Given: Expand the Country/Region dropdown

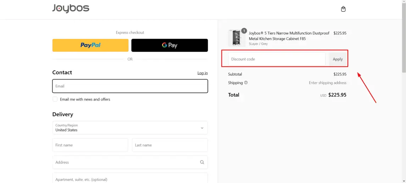Looking at the screenshot, I should 130,128.
